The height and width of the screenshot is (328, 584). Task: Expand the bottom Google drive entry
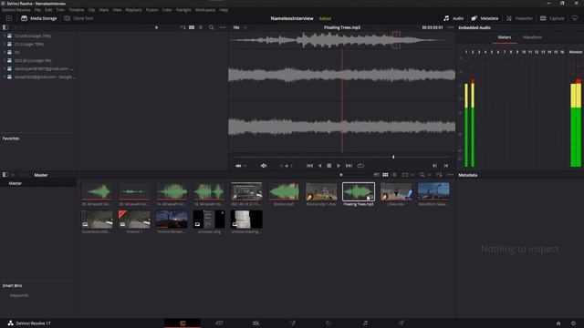(4, 77)
